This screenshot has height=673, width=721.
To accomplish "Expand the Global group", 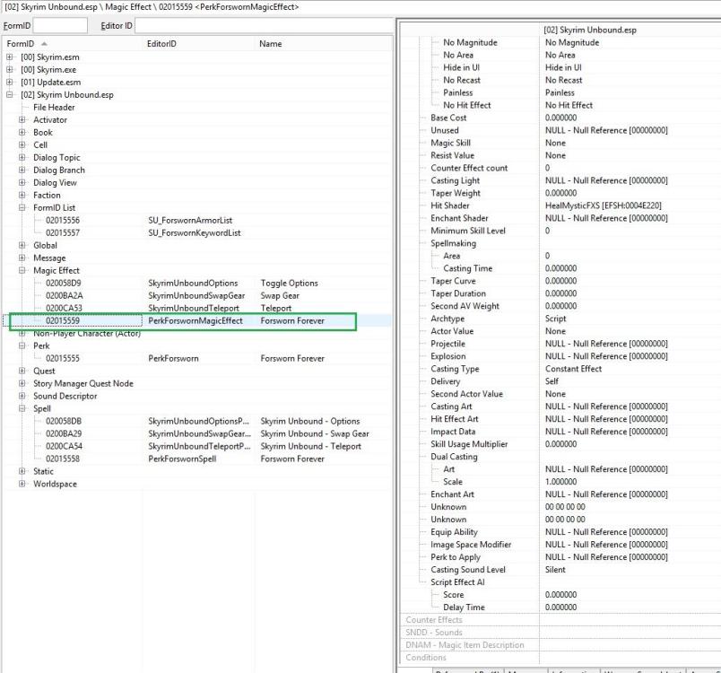I will pos(22,245).
